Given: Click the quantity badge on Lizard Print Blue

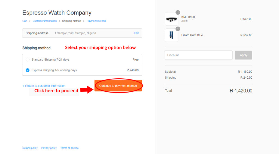Looking at the screenshot, I should coord(178,29).
